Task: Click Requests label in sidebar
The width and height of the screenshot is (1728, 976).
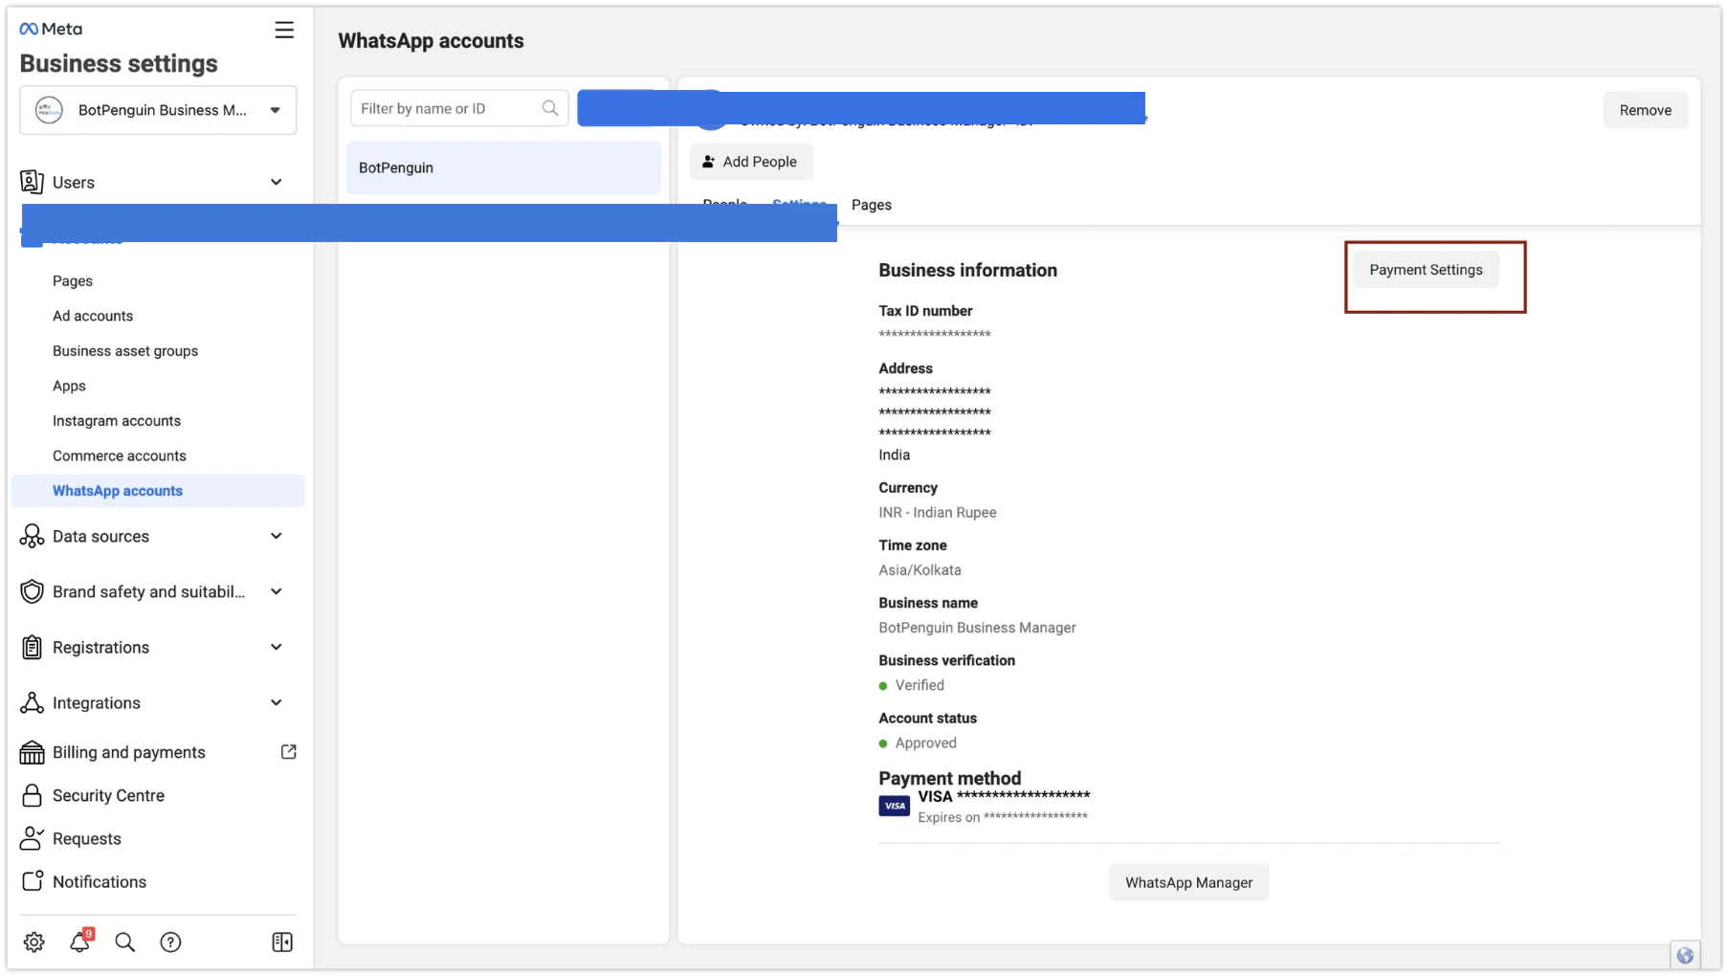Action: coord(87,838)
